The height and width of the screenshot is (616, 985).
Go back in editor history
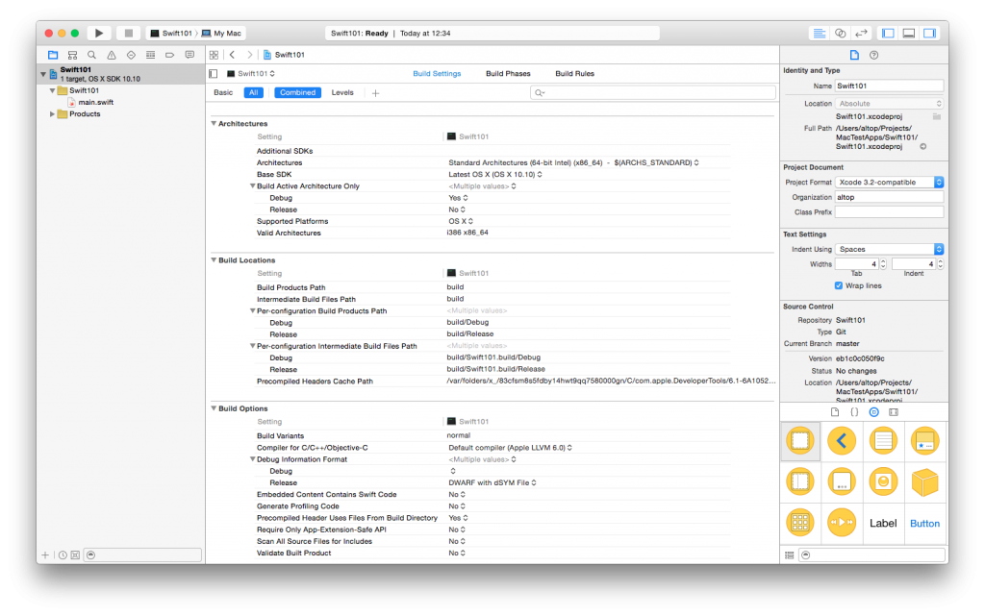pyautogui.click(x=233, y=55)
